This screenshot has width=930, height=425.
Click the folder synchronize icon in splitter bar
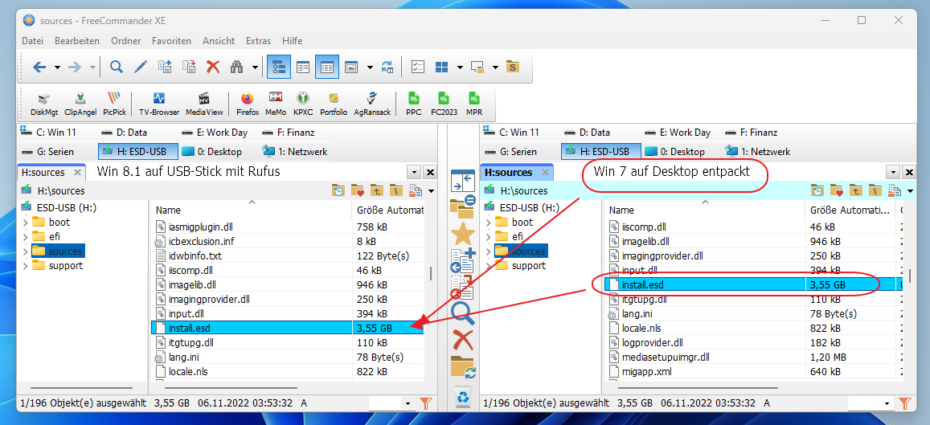click(463, 367)
